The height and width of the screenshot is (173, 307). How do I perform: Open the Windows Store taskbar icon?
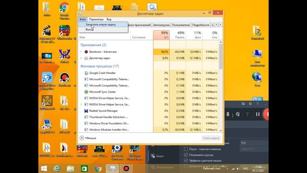84,169
